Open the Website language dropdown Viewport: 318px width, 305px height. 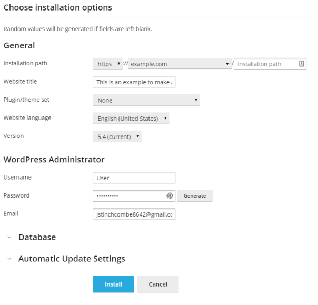point(131,119)
